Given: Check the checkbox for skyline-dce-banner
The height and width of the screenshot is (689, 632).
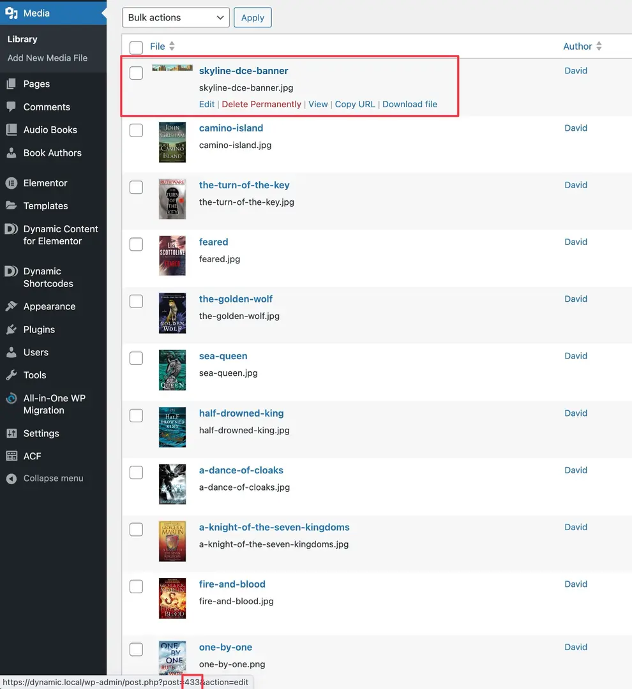Looking at the screenshot, I should tap(136, 73).
